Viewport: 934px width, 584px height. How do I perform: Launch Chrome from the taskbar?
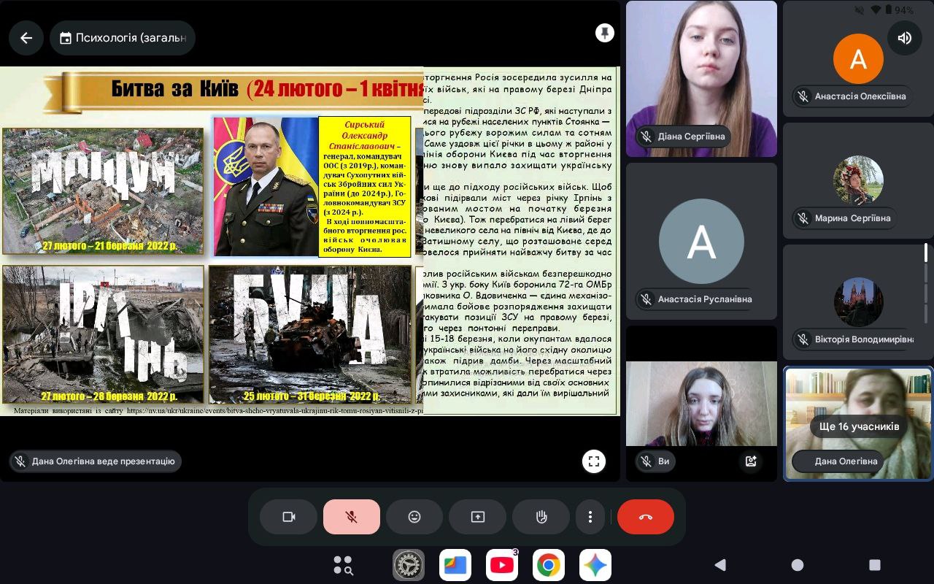[549, 565]
